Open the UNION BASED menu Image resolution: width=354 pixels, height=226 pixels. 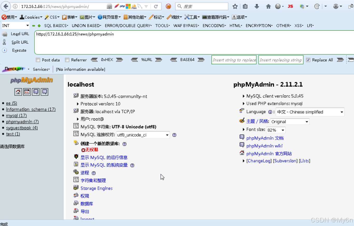86,26
